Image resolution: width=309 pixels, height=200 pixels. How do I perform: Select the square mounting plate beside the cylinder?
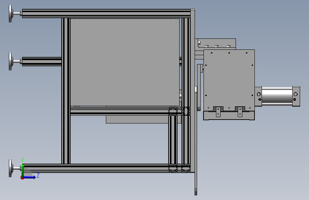pos(229,80)
